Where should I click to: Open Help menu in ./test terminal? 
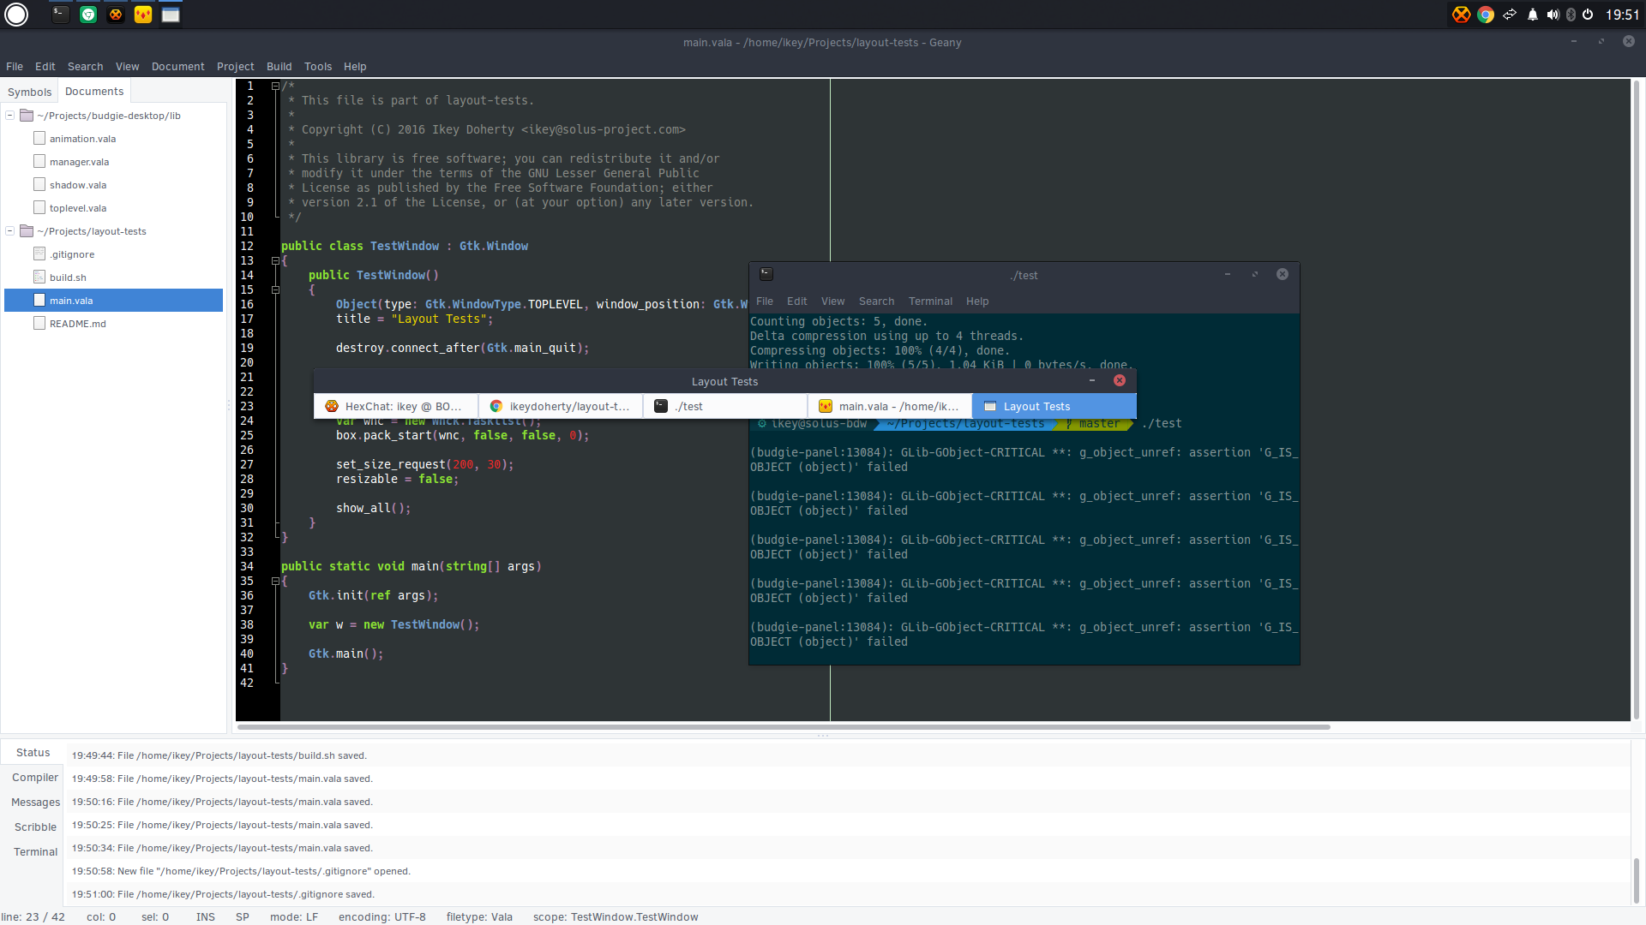pos(977,301)
